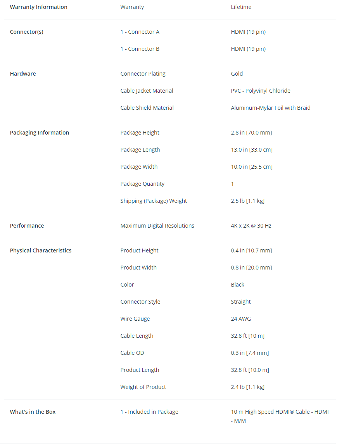This screenshot has height=444, width=337.
Task: Click the Physical Characteristics heading
Action: click(41, 251)
